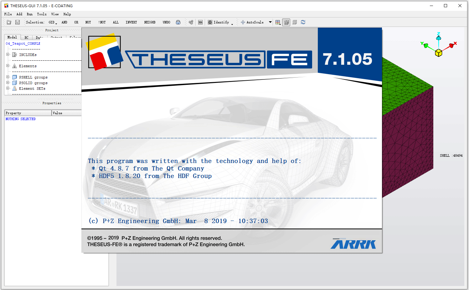Select the 04_Teapot_COMPLE model entry
The width and height of the screenshot is (469, 290).
[23, 43]
